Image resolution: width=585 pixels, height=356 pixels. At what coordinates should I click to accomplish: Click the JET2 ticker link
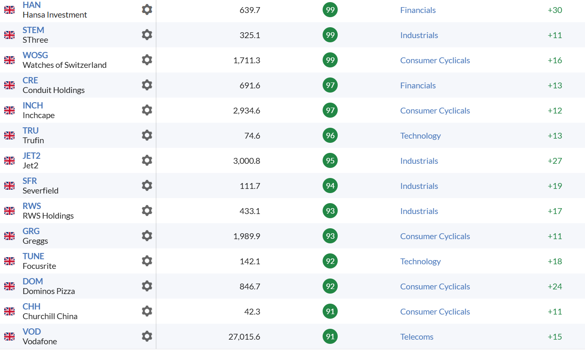tap(31, 156)
